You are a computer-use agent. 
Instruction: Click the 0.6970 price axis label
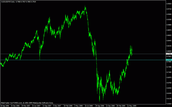pyautogui.click(x=169, y=78)
